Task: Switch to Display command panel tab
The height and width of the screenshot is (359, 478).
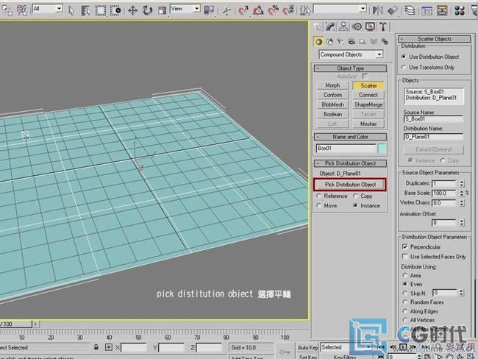Action: tap(370, 26)
